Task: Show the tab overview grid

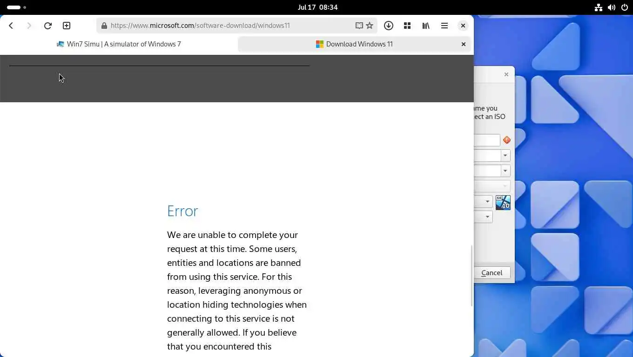Action: pos(407,26)
